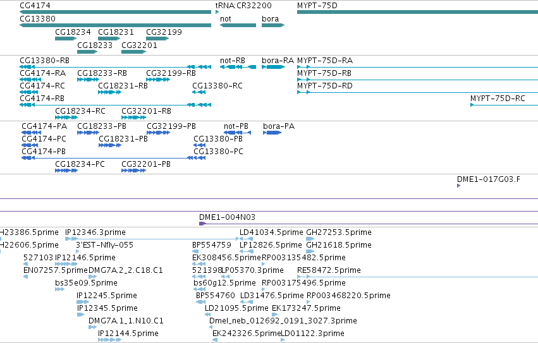Click the CG18234 gene label
The height and width of the screenshot is (343, 538).
click(73, 32)
